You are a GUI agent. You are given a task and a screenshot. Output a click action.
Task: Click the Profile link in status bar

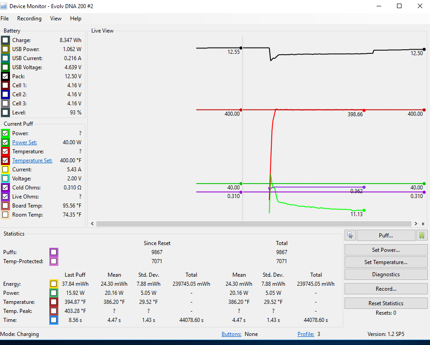306,334
